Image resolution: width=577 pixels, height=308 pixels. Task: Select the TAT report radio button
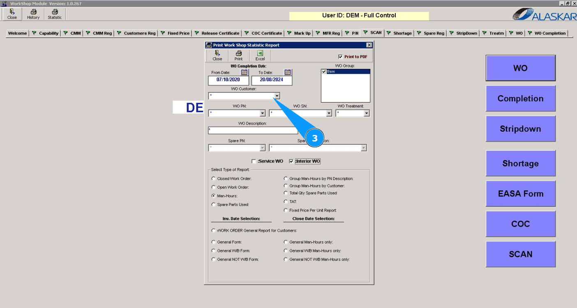click(x=286, y=201)
